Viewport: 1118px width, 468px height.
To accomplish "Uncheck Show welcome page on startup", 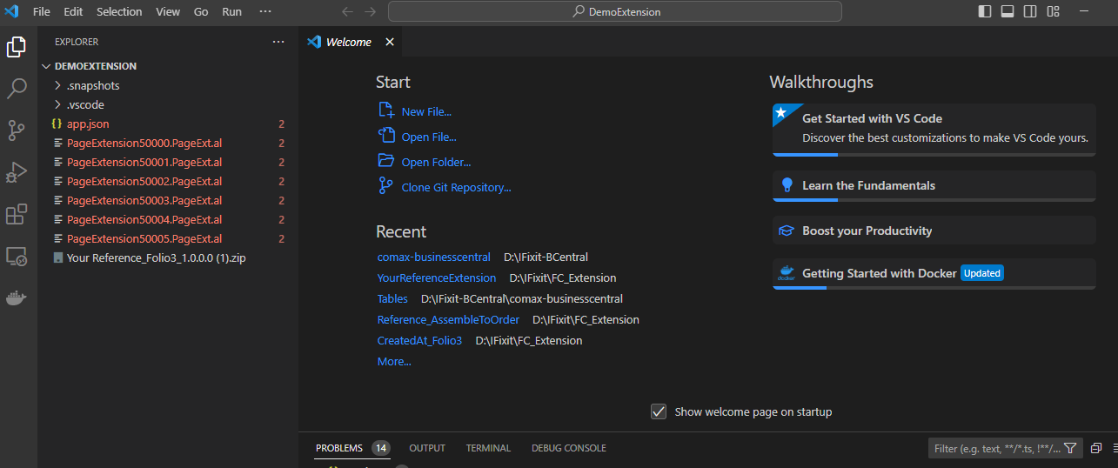I will coord(659,411).
